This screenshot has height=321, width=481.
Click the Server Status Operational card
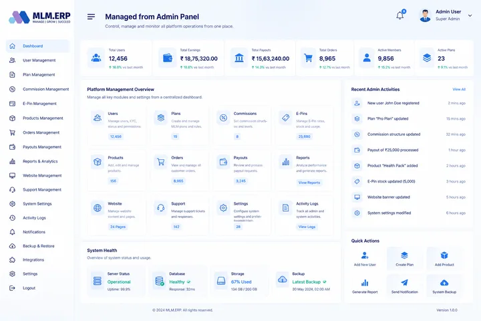click(116, 281)
